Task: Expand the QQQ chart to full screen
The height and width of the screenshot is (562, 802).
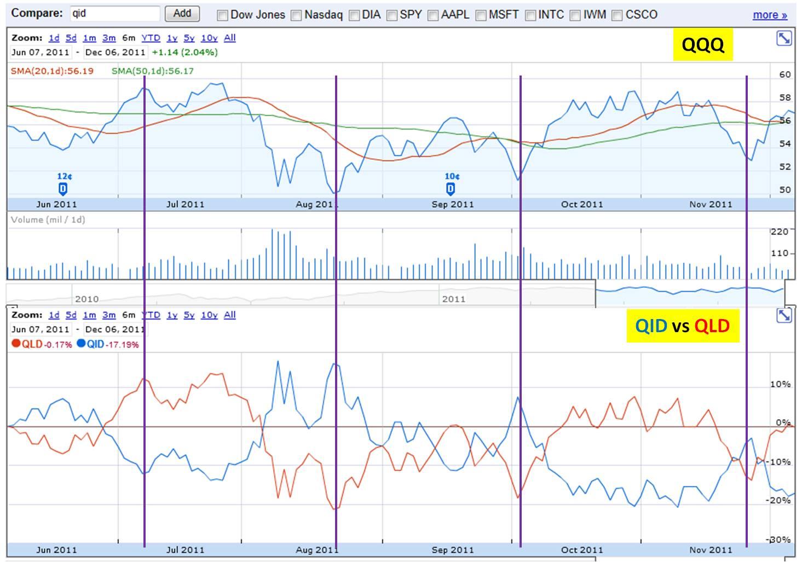Action: 784,38
